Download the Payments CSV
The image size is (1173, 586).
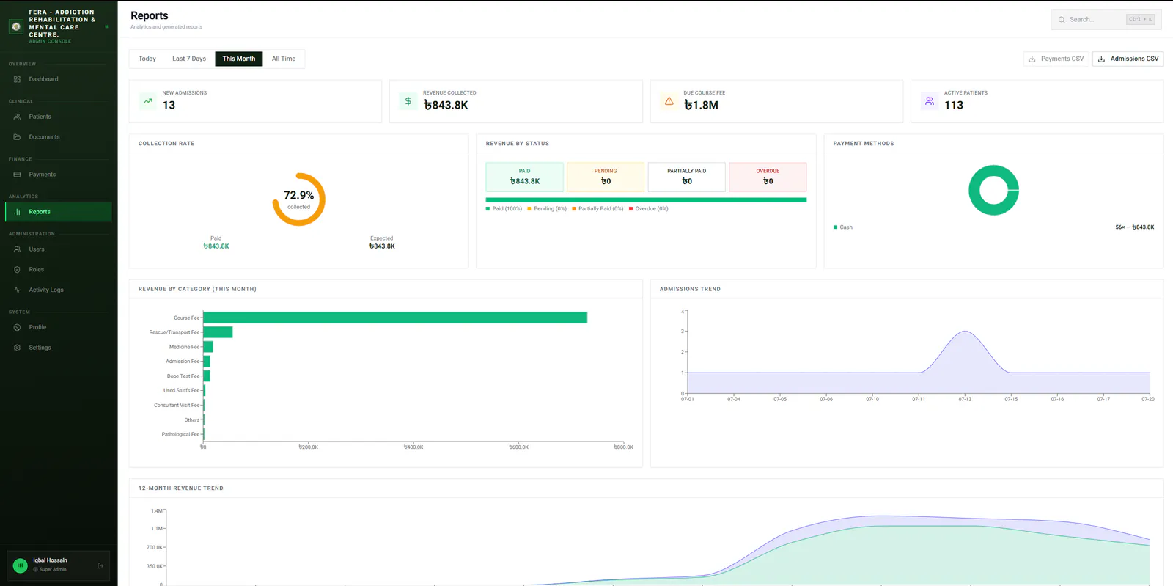(x=1056, y=59)
